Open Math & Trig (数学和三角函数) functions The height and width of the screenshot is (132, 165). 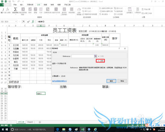(64, 11)
